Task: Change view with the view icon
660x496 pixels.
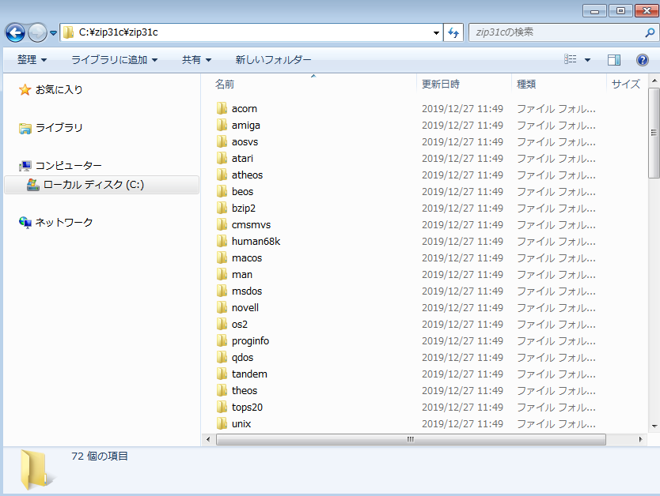Action: tap(571, 60)
